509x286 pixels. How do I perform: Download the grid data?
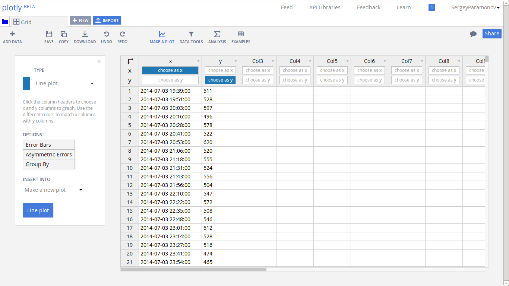tap(85, 34)
